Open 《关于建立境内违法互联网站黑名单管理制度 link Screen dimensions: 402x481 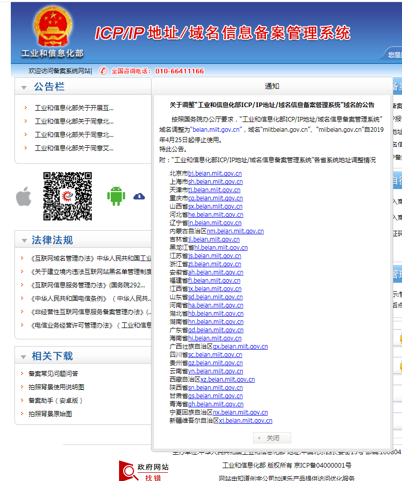coord(90,272)
